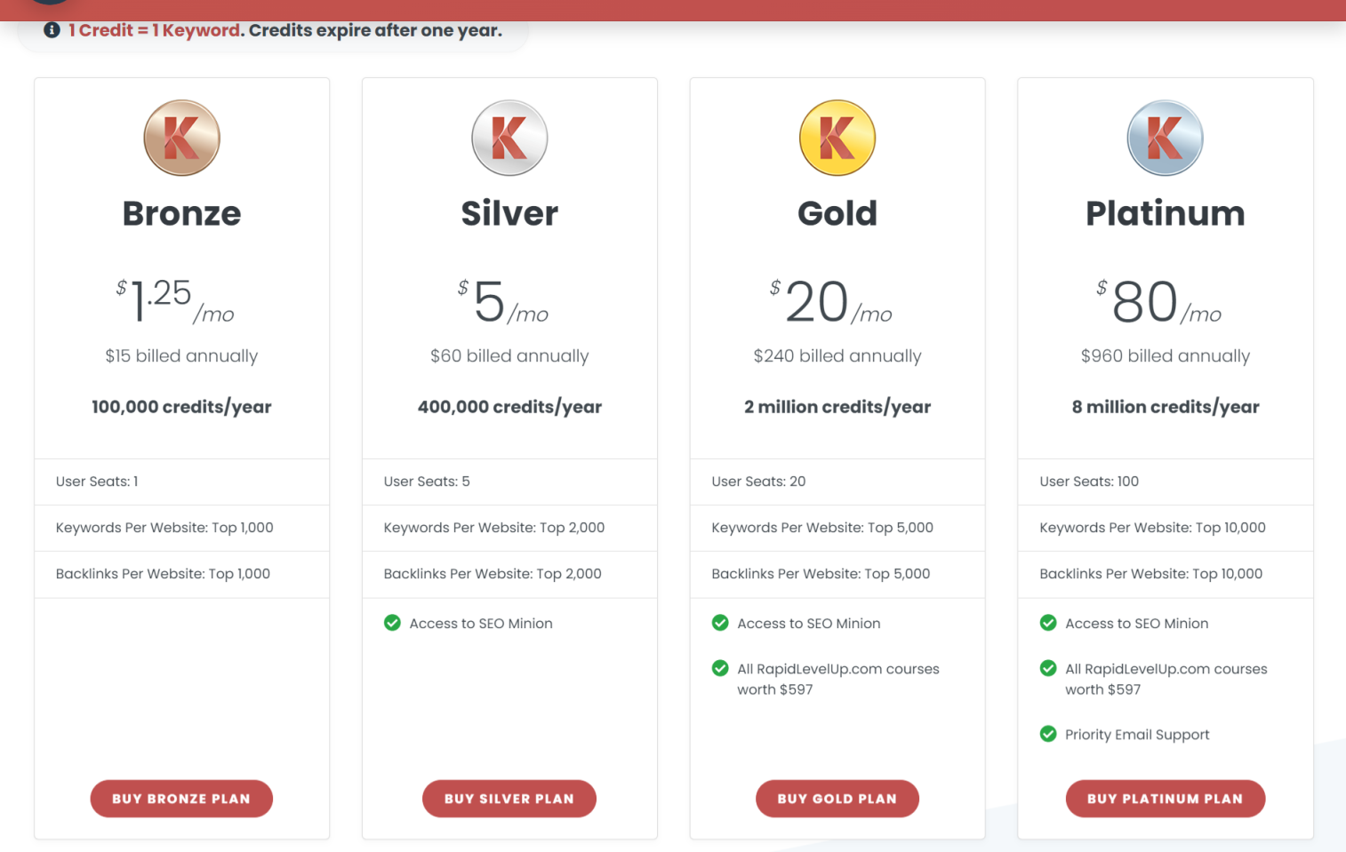Click the Platinum plan medal icon
The image size is (1346, 852).
pyautogui.click(x=1165, y=138)
